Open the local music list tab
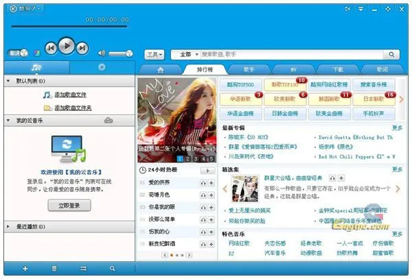This screenshot has height=279, width=412. pos(36,68)
